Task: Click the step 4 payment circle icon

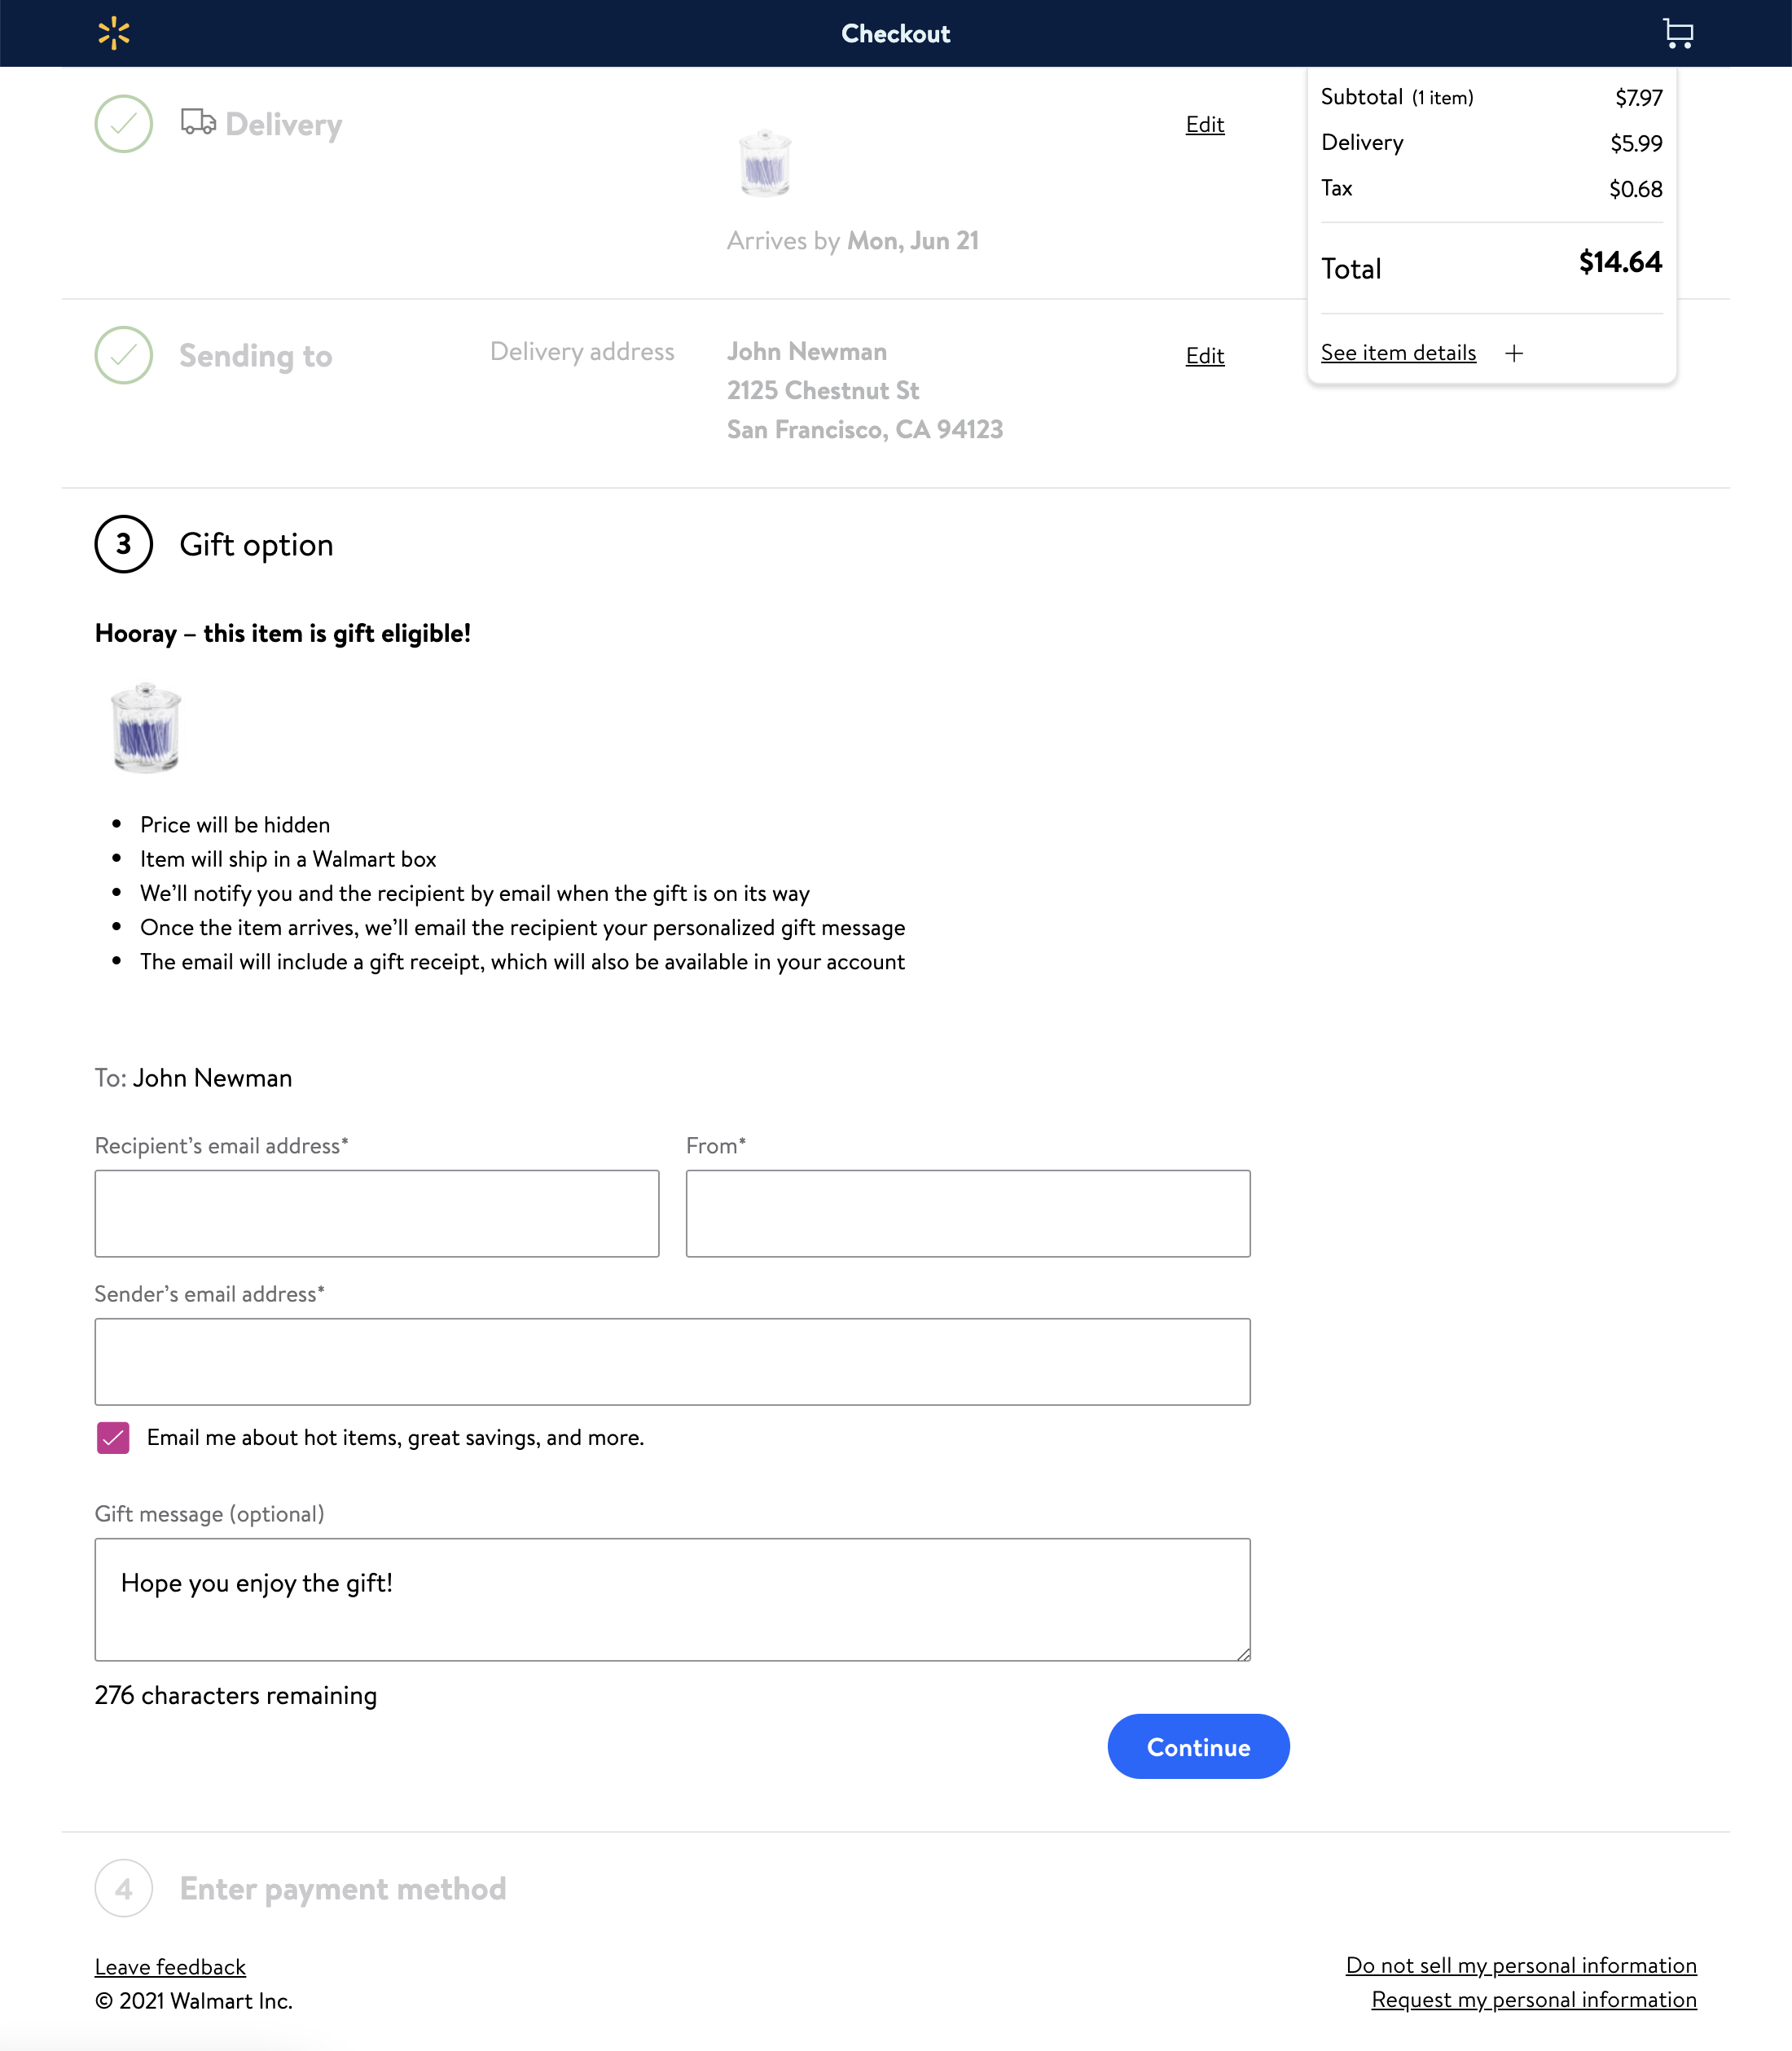Action: pyautogui.click(x=123, y=1888)
